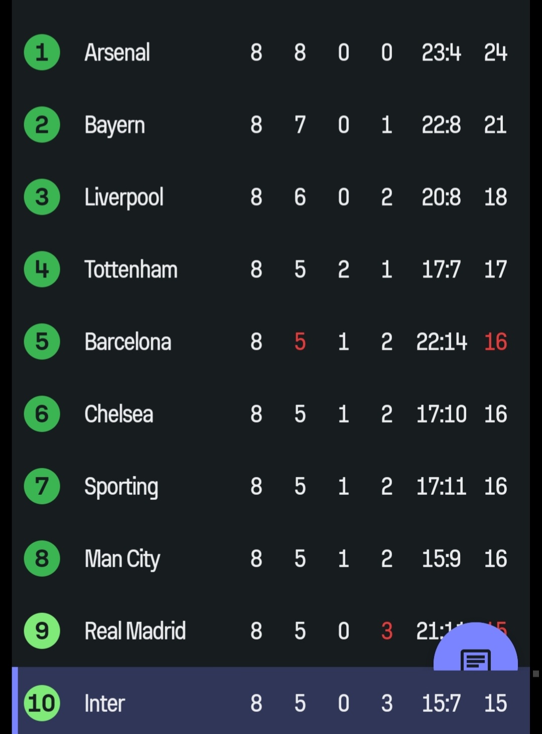The height and width of the screenshot is (734, 542).
Task: Click Barcelona's rank 5 badge
Action: coord(42,342)
